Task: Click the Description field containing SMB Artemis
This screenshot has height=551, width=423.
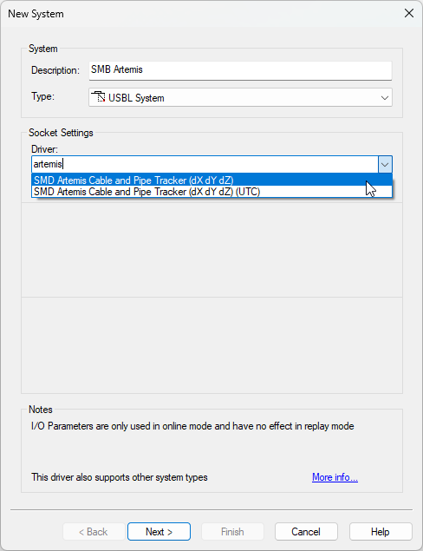Action: point(240,70)
